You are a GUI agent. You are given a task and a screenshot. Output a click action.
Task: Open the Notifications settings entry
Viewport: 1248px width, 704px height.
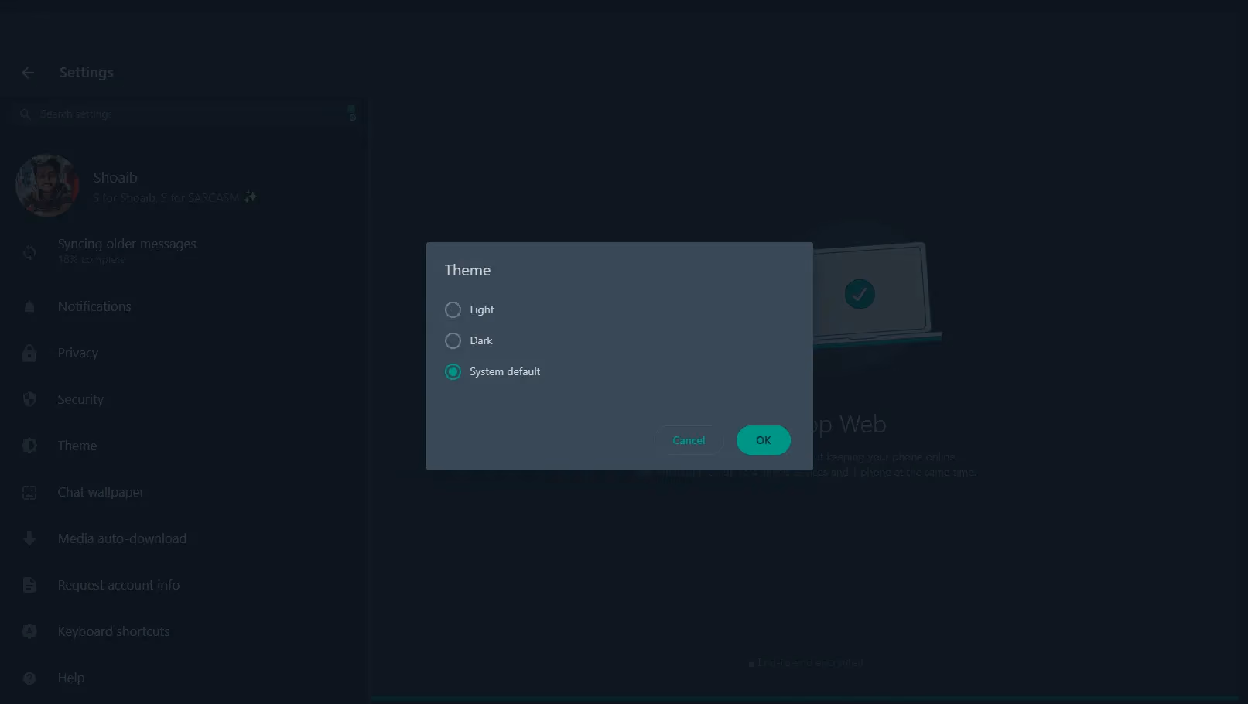tap(184, 306)
